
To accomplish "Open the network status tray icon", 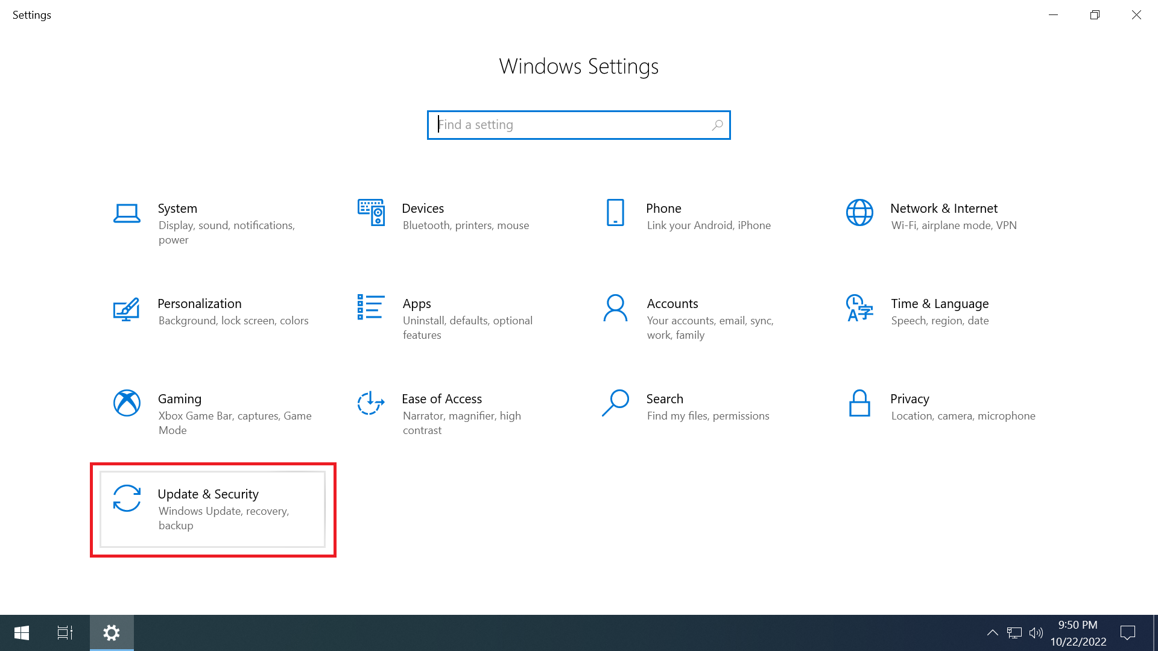I will tap(1014, 633).
